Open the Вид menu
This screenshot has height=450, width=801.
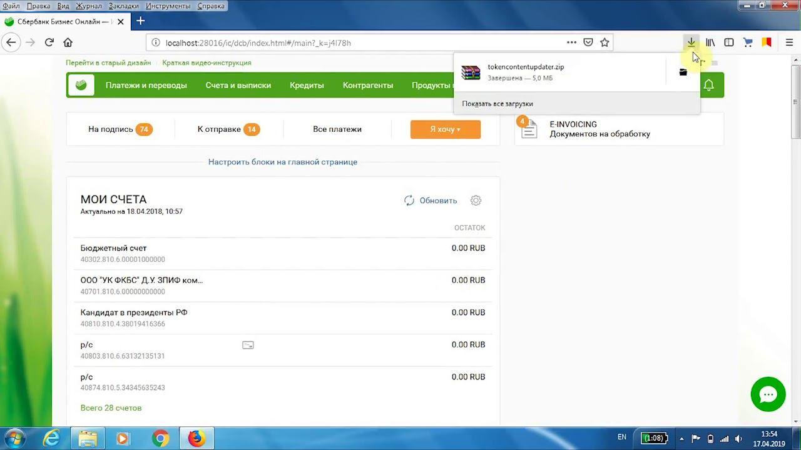point(63,6)
